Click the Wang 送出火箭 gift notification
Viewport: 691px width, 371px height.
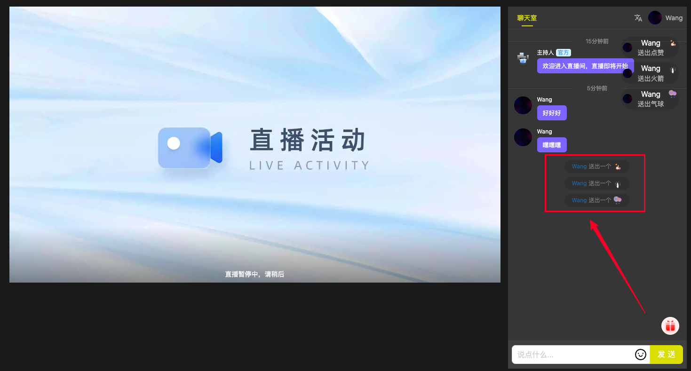(x=651, y=73)
